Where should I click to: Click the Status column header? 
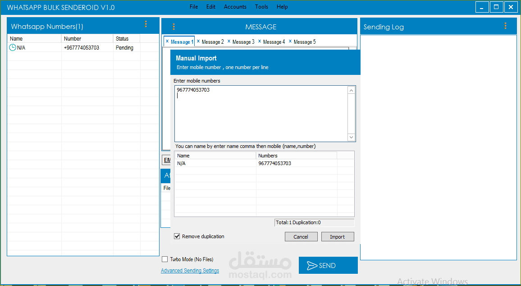click(127, 39)
